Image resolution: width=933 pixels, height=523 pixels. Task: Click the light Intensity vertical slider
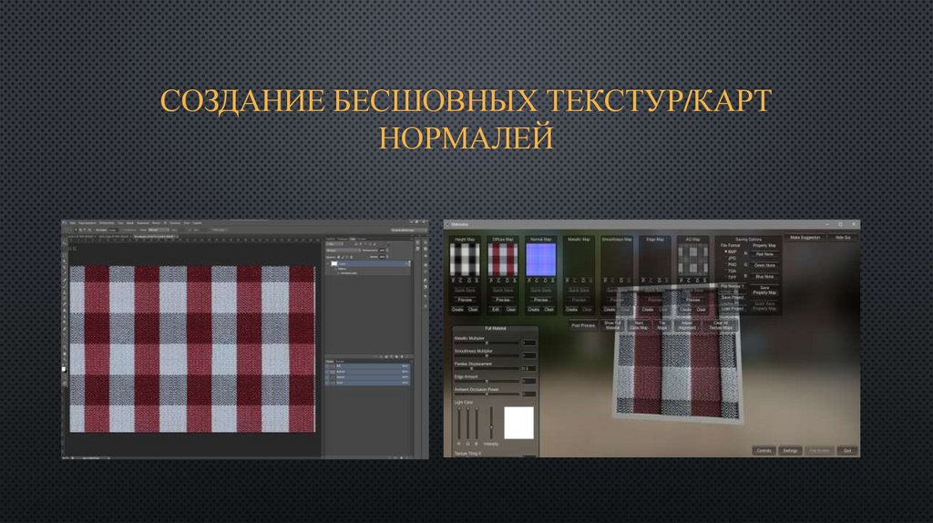491,423
